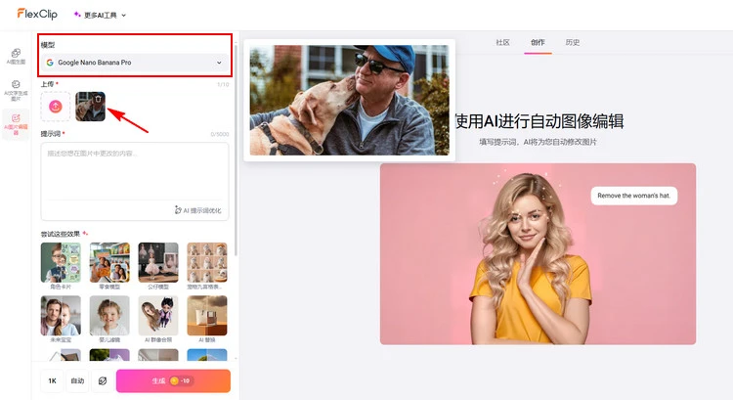Click the AI 提示词优化 prompt optimizer
The height and width of the screenshot is (400, 733).
[x=198, y=210]
